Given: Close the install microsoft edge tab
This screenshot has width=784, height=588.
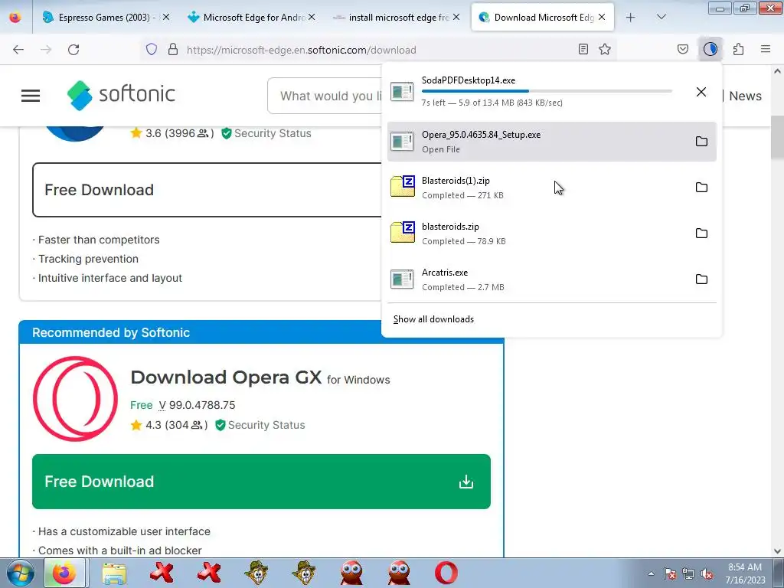Looking at the screenshot, I should pyautogui.click(x=456, y=17).
